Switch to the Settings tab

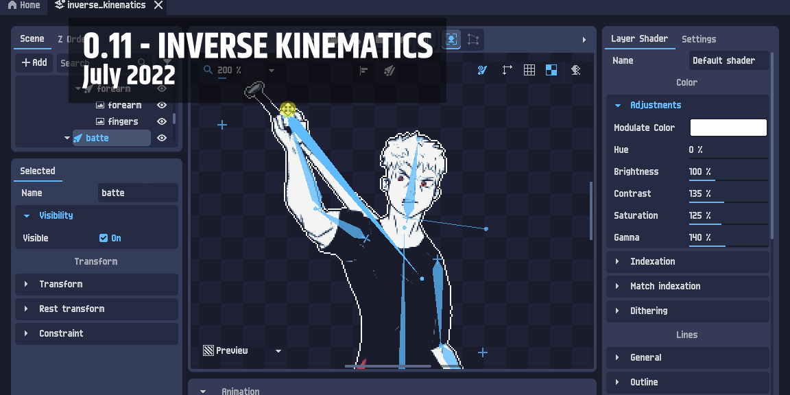(699, 39)
